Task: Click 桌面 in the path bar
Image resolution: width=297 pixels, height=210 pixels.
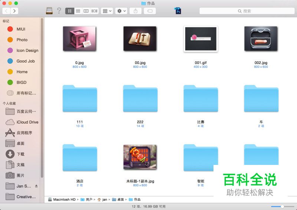Action: coord(120,200)
